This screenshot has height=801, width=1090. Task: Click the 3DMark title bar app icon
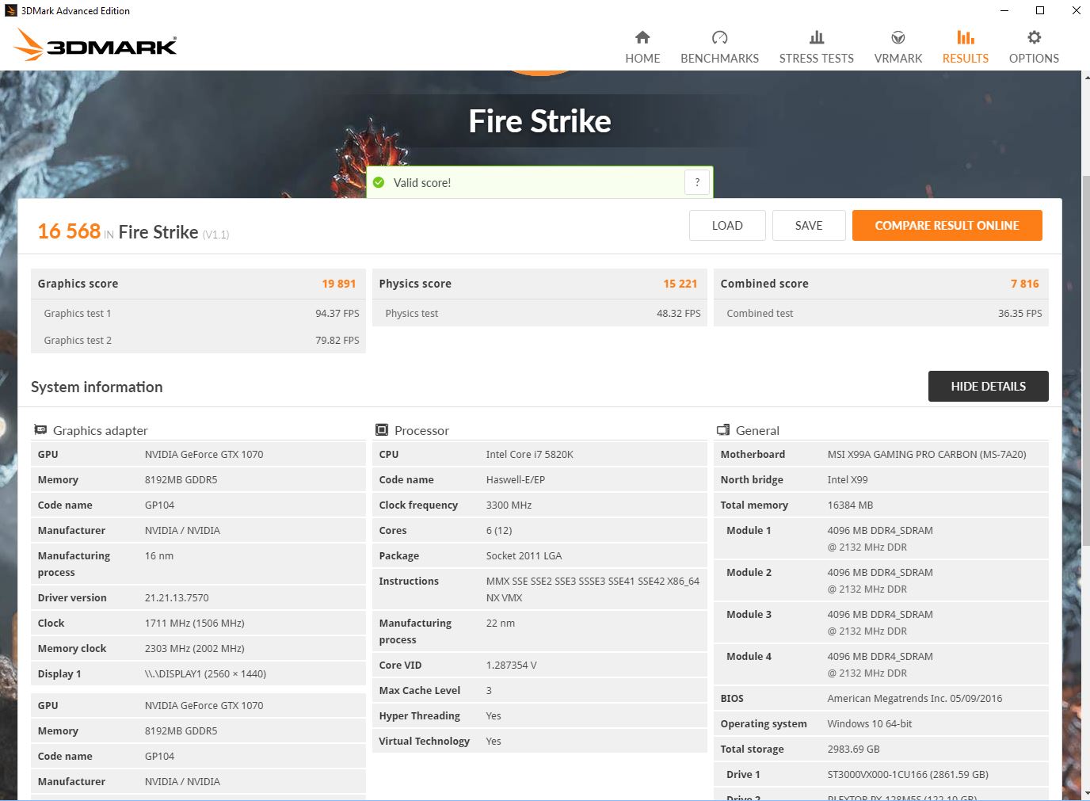point(11,10)
